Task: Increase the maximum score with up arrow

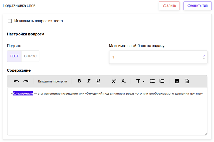Action: point(204,56)
